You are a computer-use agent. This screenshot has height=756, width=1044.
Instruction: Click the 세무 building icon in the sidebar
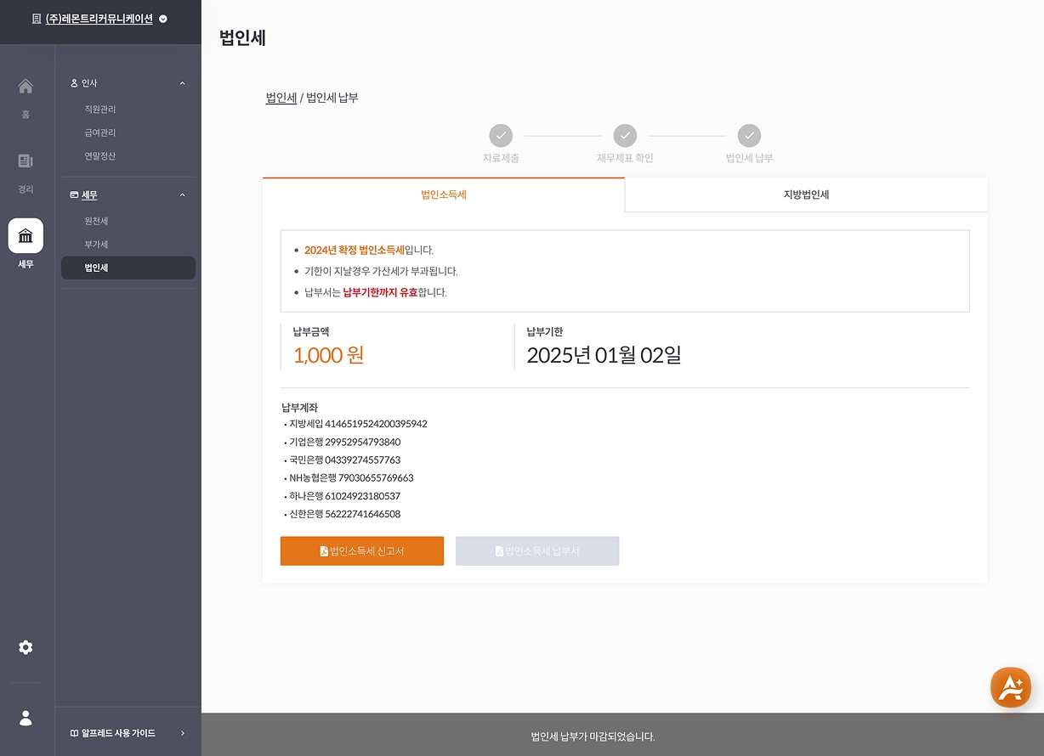click(x=26, y=235)
